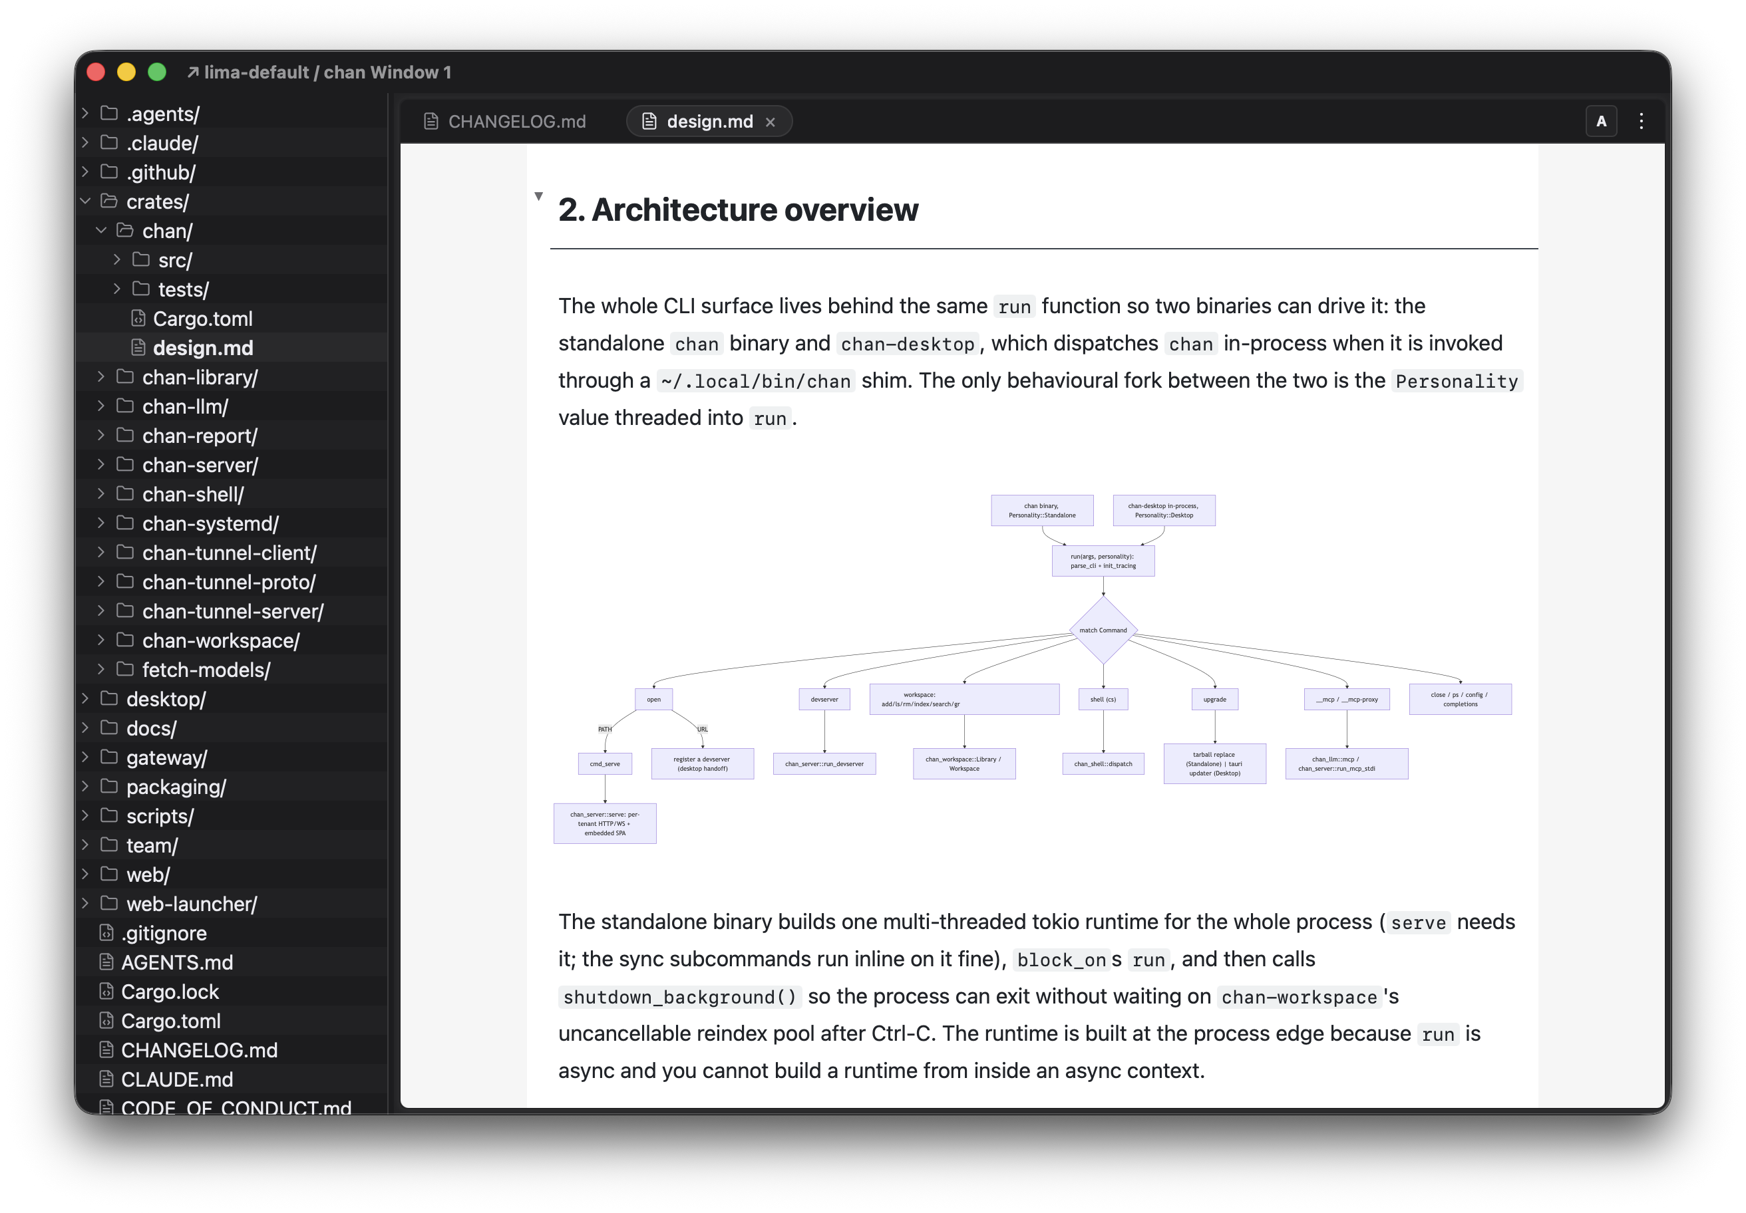Screen dimensions: 1746x1213
Task: Click the scripts/ folder icon
Action: point(110,815)
